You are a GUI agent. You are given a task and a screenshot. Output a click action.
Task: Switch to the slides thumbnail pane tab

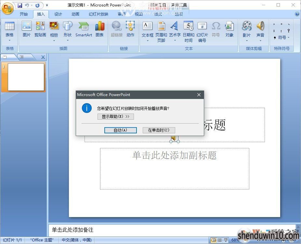(x=5, y=57)
